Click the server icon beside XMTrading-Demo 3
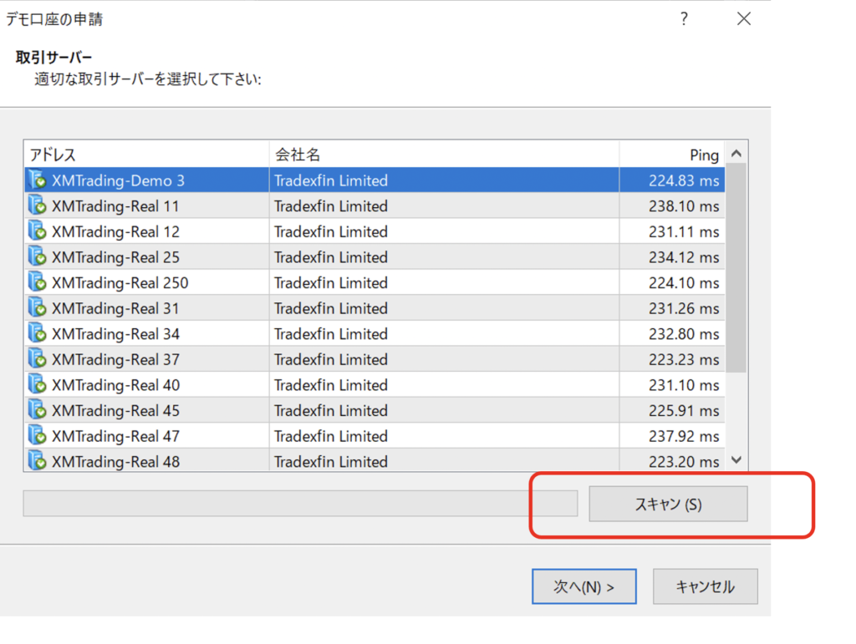856x644 pixels. pyautogui.click(x=37, y=180)
